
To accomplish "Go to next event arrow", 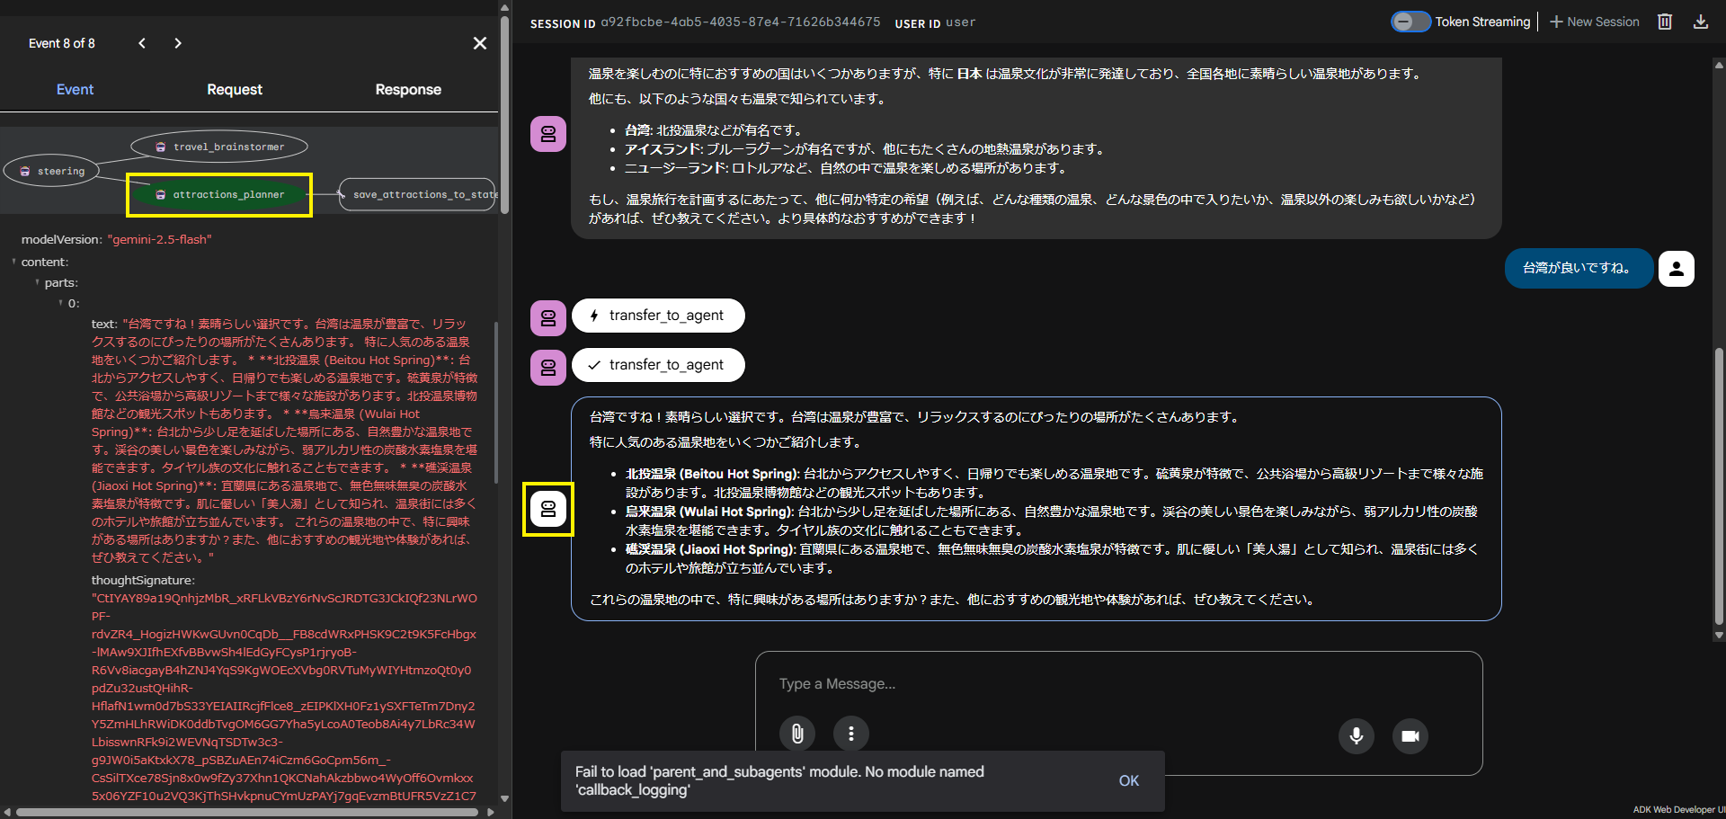I will pyautogui.click(x=178, y=43).
